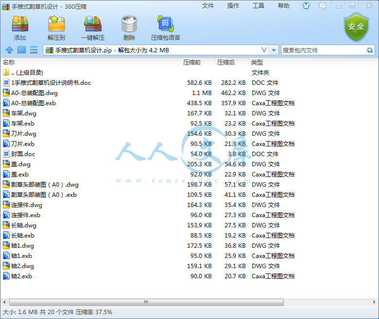379x319 pixels.
Task: Select file 盖.exb
Action: coord(20,175)
